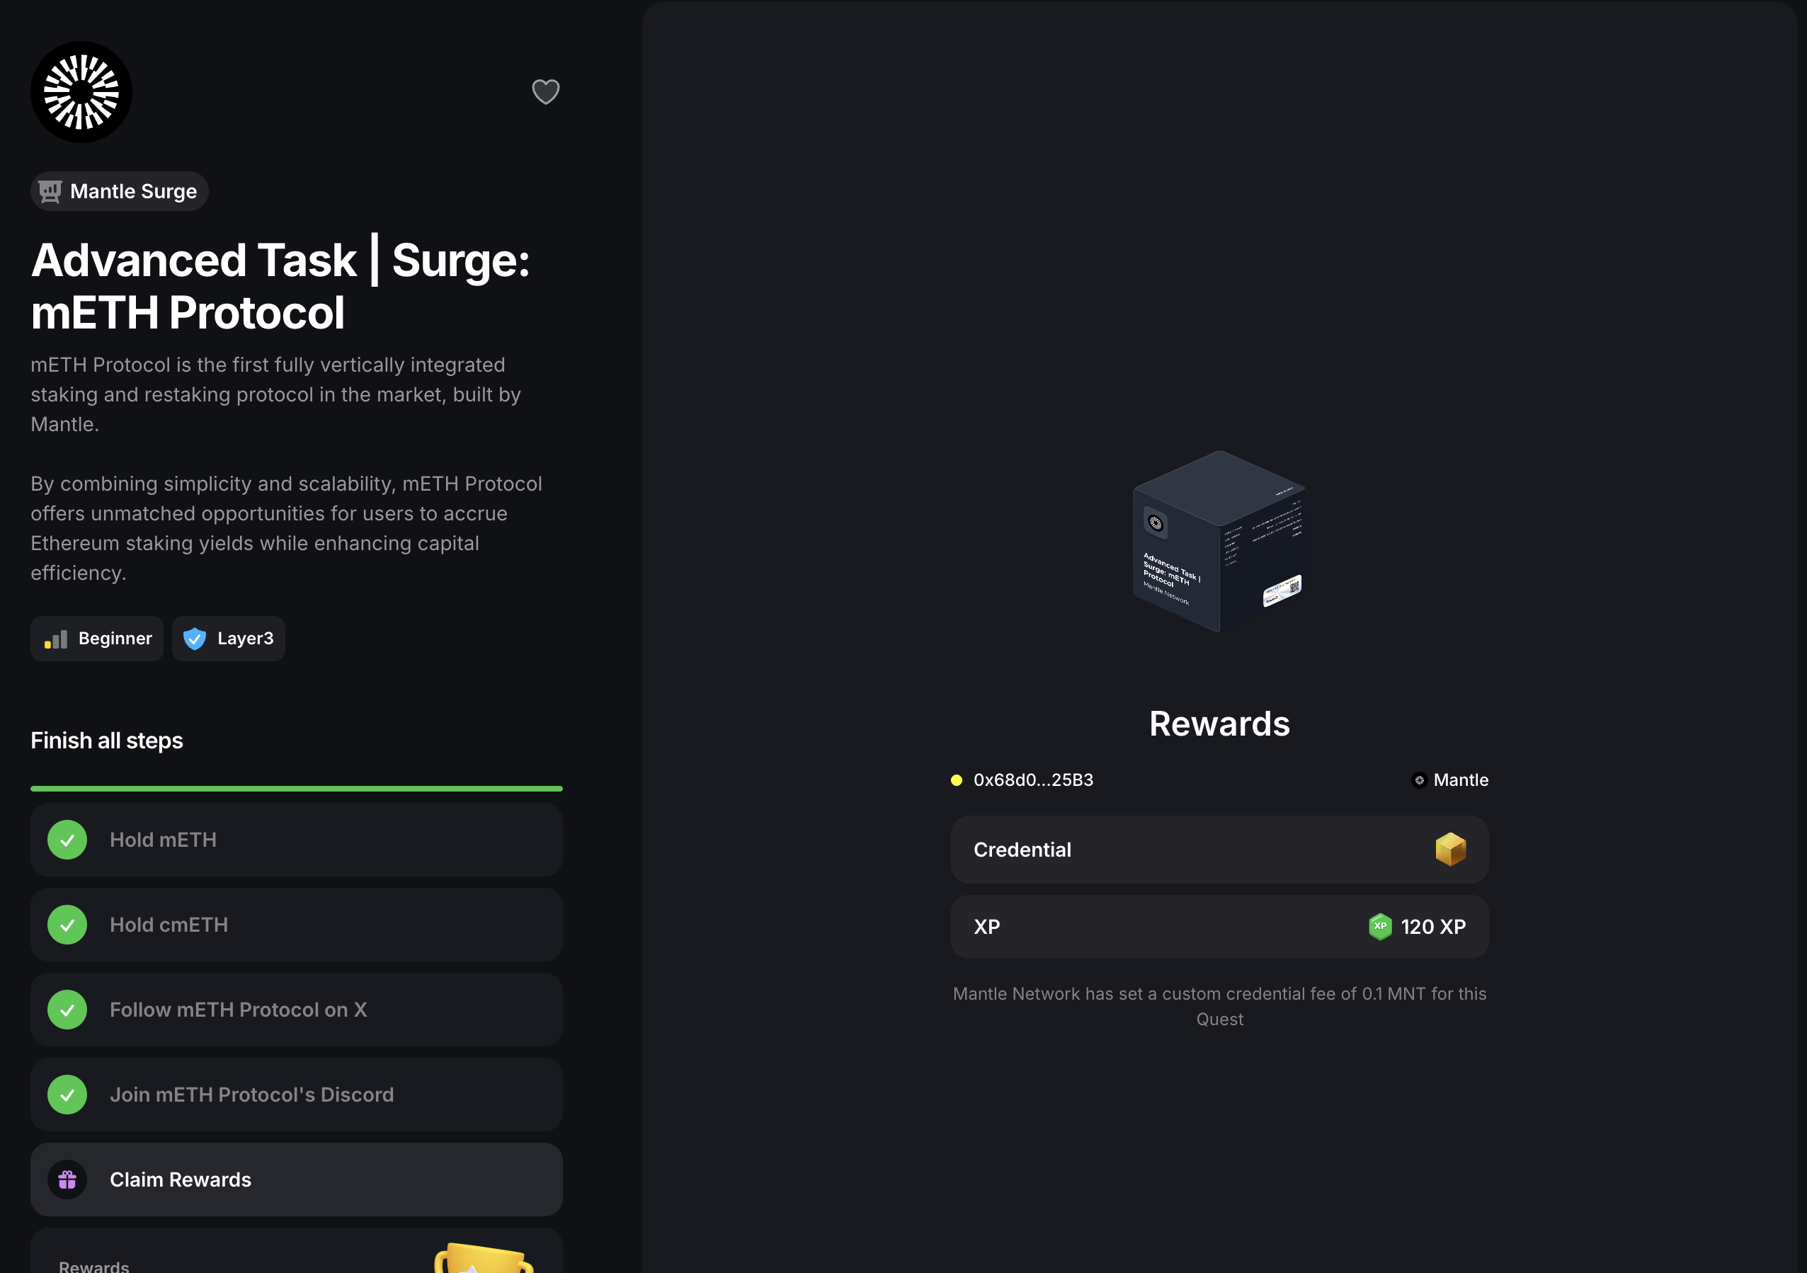Open the Mantle Surge round logo

(81, 92)
